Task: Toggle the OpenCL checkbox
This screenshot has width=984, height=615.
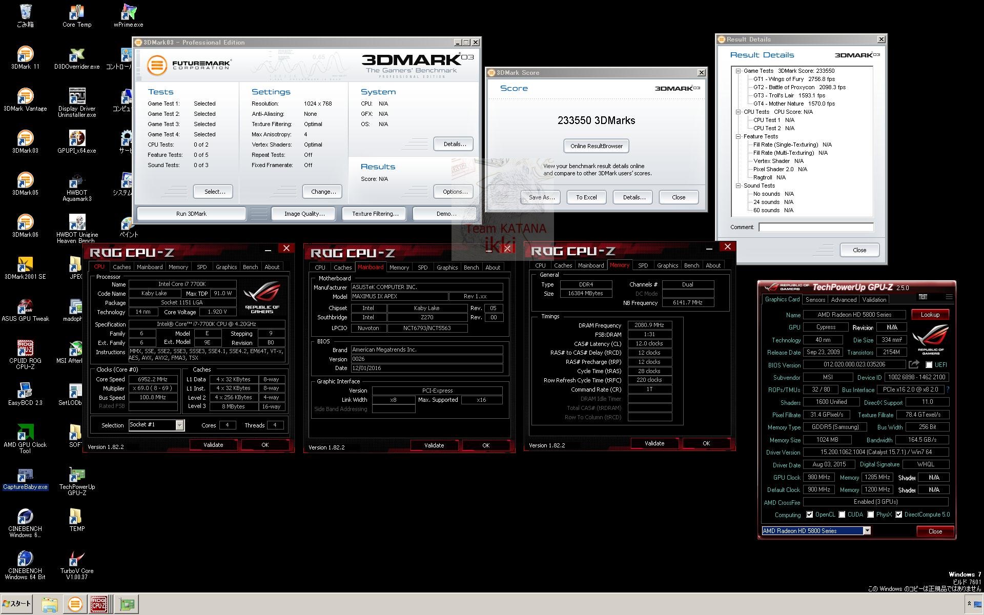Action: [809, 515]
